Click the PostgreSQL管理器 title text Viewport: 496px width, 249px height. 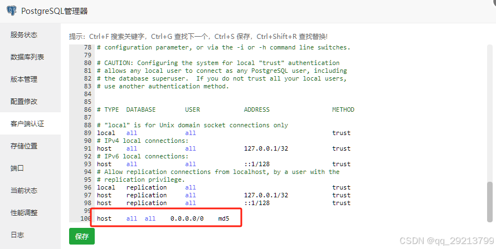pos(55,11)
